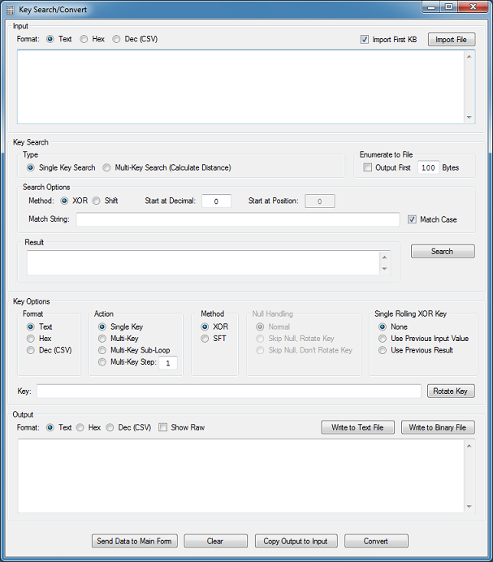Click the Key Search/Convert title bar icon

pos(10,9)
